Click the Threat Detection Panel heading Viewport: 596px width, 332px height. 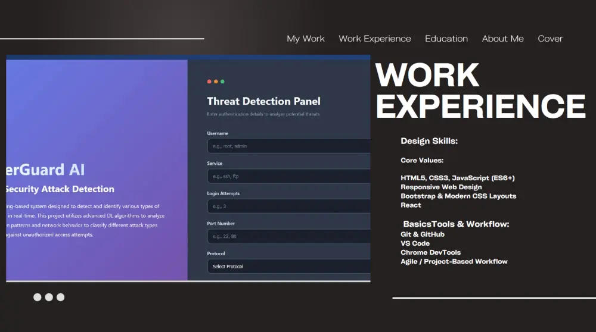coord(264,101)
